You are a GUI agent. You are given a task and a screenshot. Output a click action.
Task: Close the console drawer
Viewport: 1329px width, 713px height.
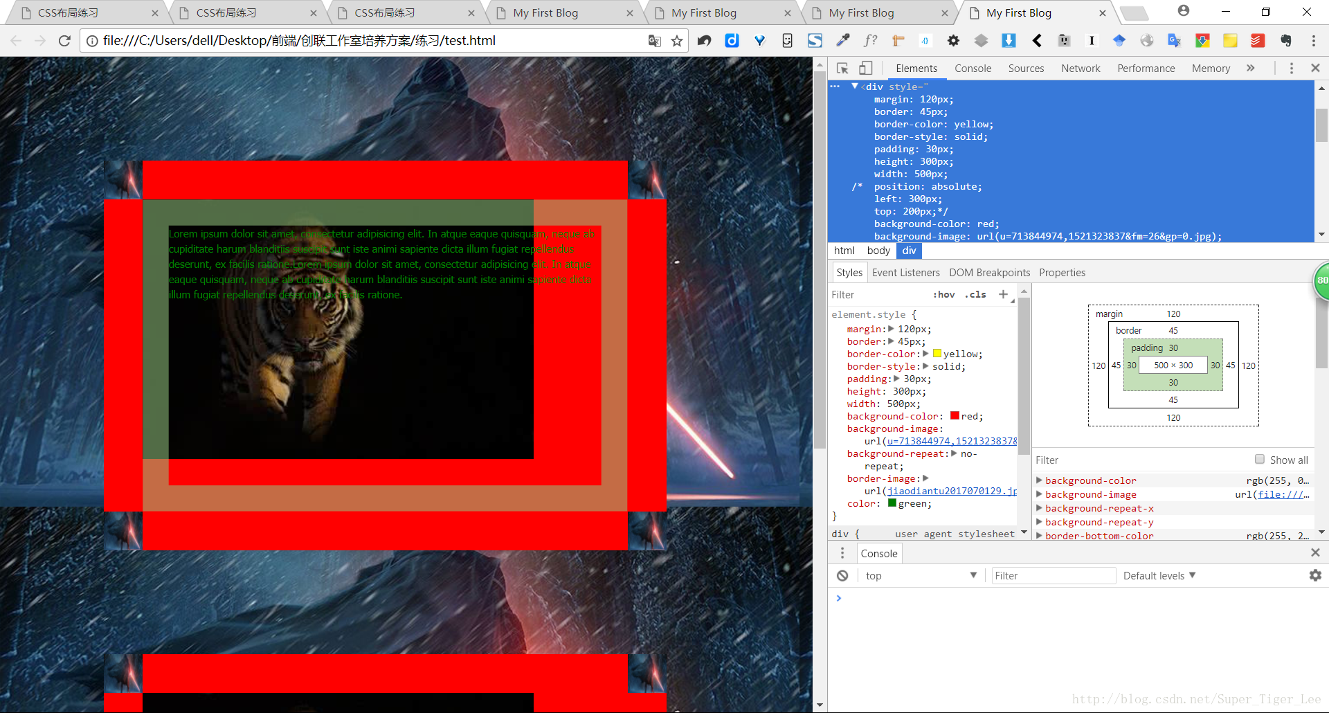[1315, 552]
